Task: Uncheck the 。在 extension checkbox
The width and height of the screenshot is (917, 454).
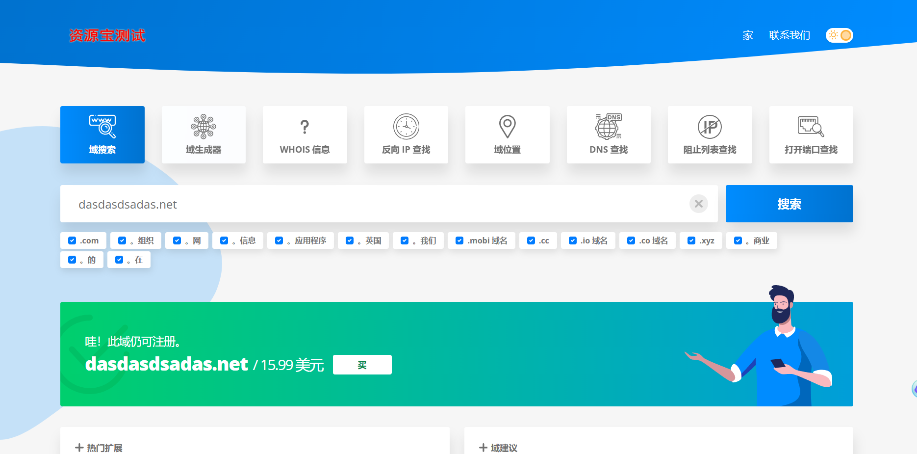Action: [x=119, y=260]
